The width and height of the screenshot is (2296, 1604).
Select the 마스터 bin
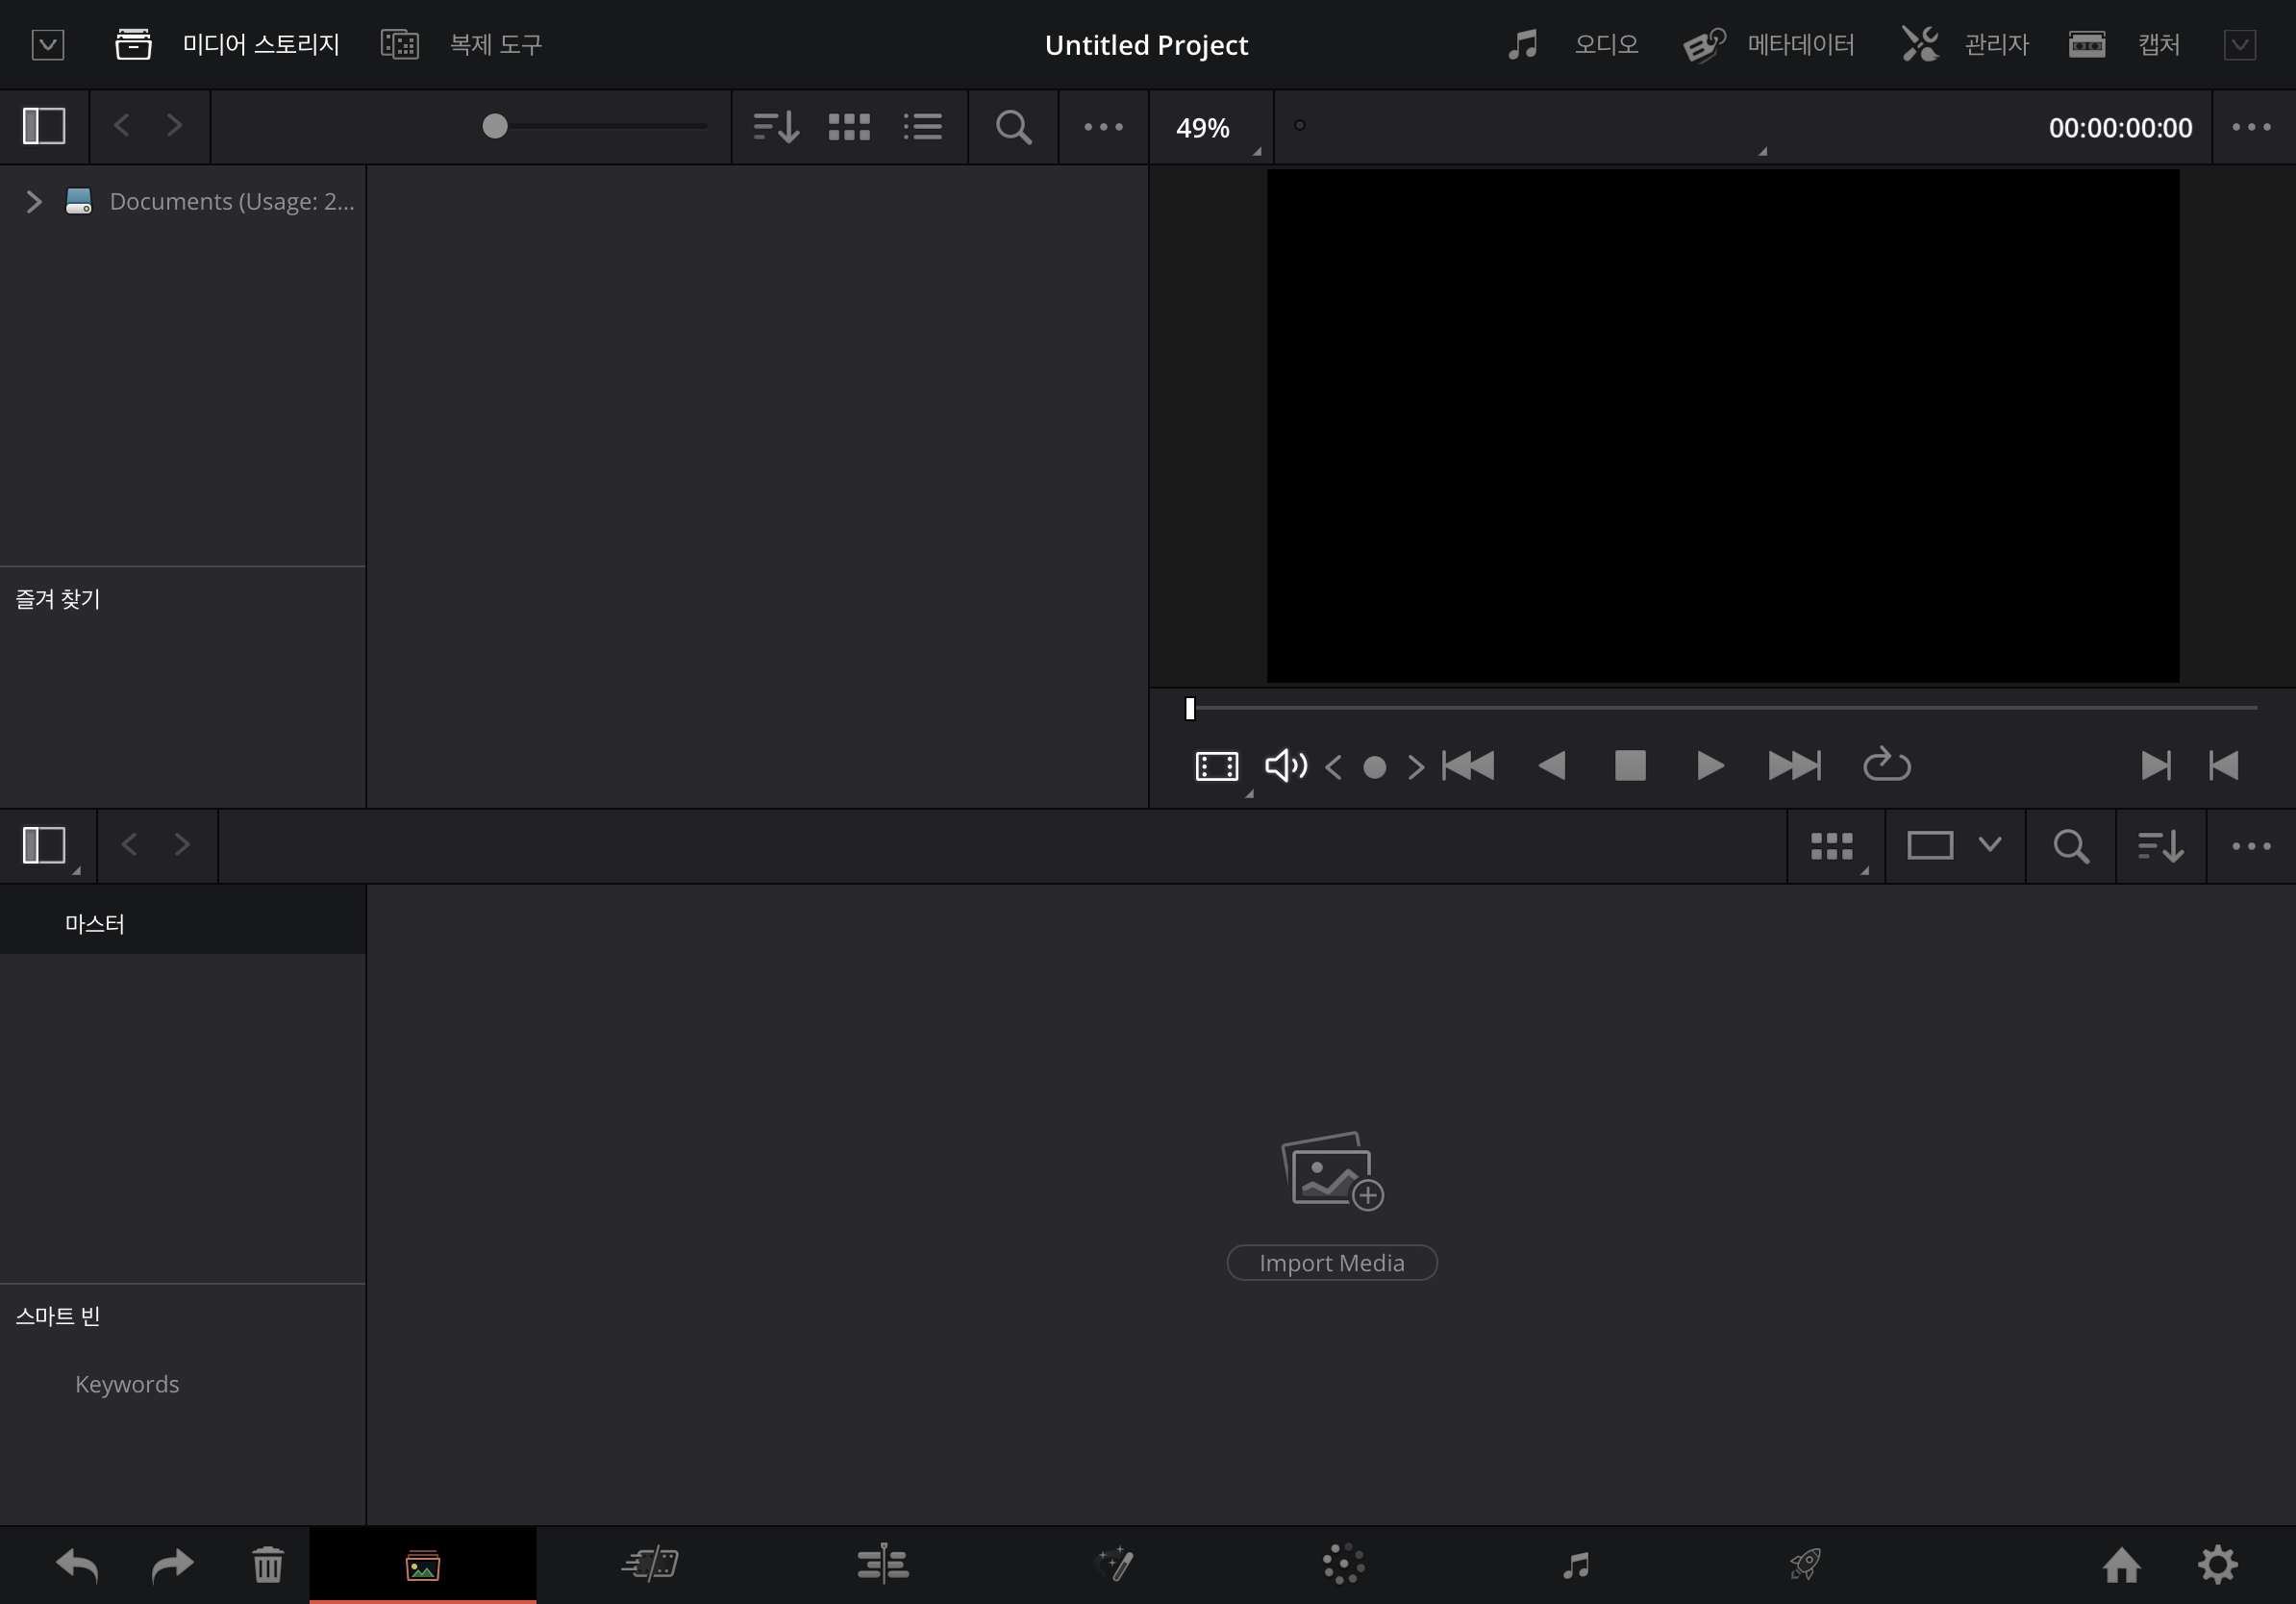click(95, 924)
